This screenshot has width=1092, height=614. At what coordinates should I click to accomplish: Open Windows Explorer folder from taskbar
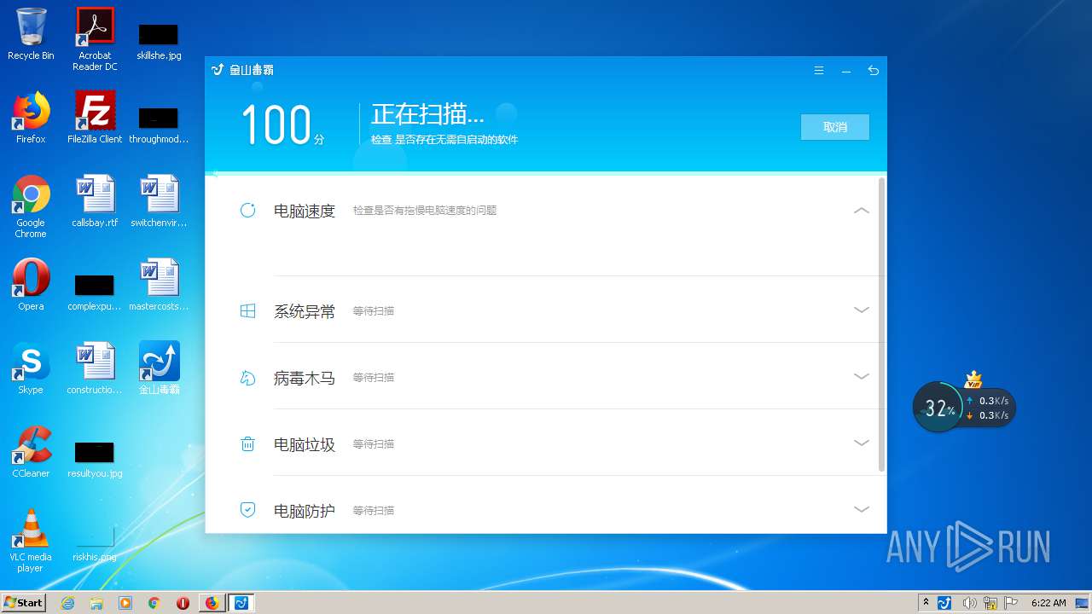pos(96,603)
